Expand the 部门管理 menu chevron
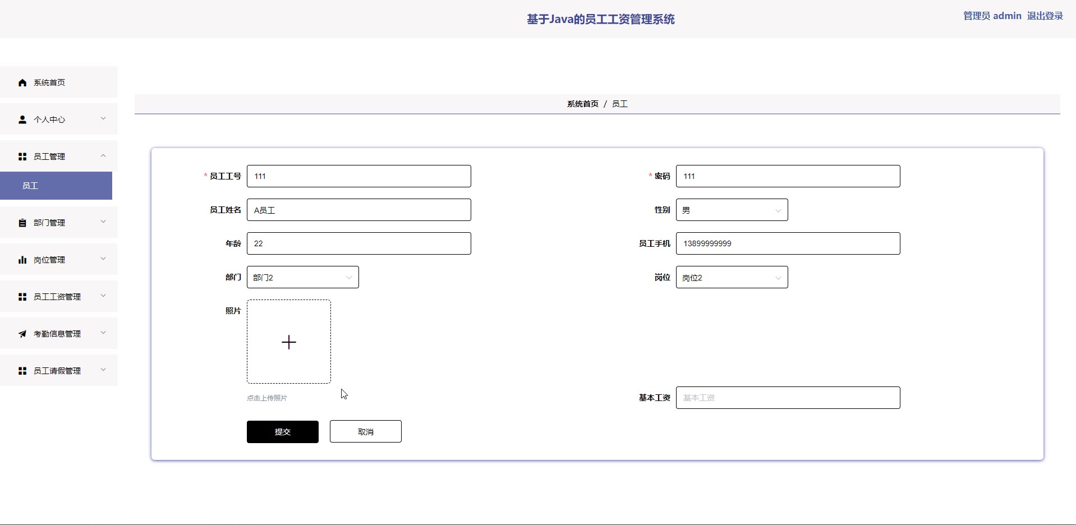1076x525 pixels. (x=103, y=222)
